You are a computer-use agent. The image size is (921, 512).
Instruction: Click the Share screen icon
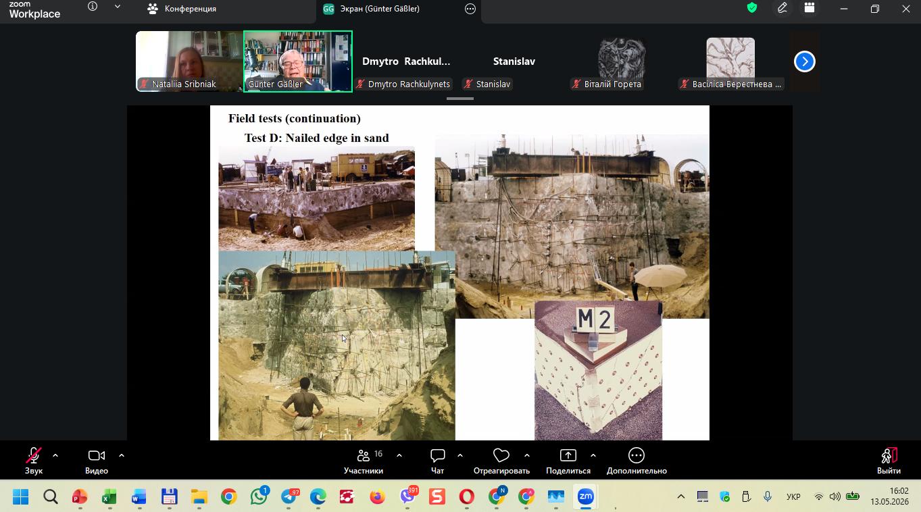568,455
